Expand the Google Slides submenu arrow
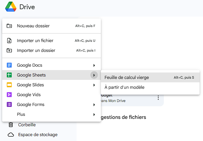Image resolution: width=203 pixels, height=141 pixels. point(94,85)
